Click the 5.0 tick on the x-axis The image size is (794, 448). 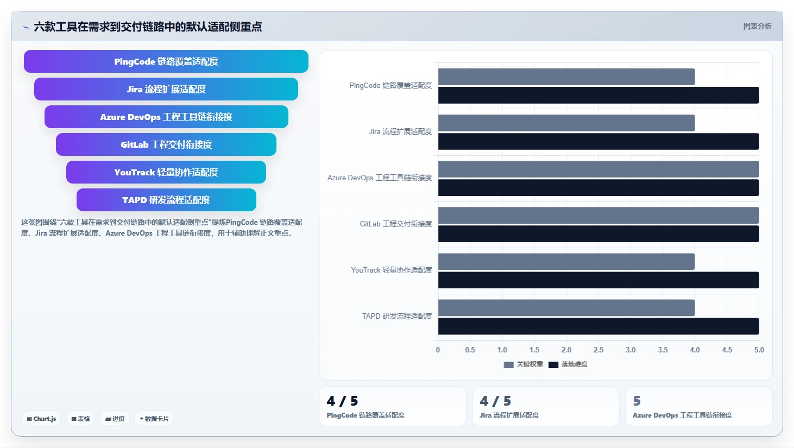(x=759, y=350)
